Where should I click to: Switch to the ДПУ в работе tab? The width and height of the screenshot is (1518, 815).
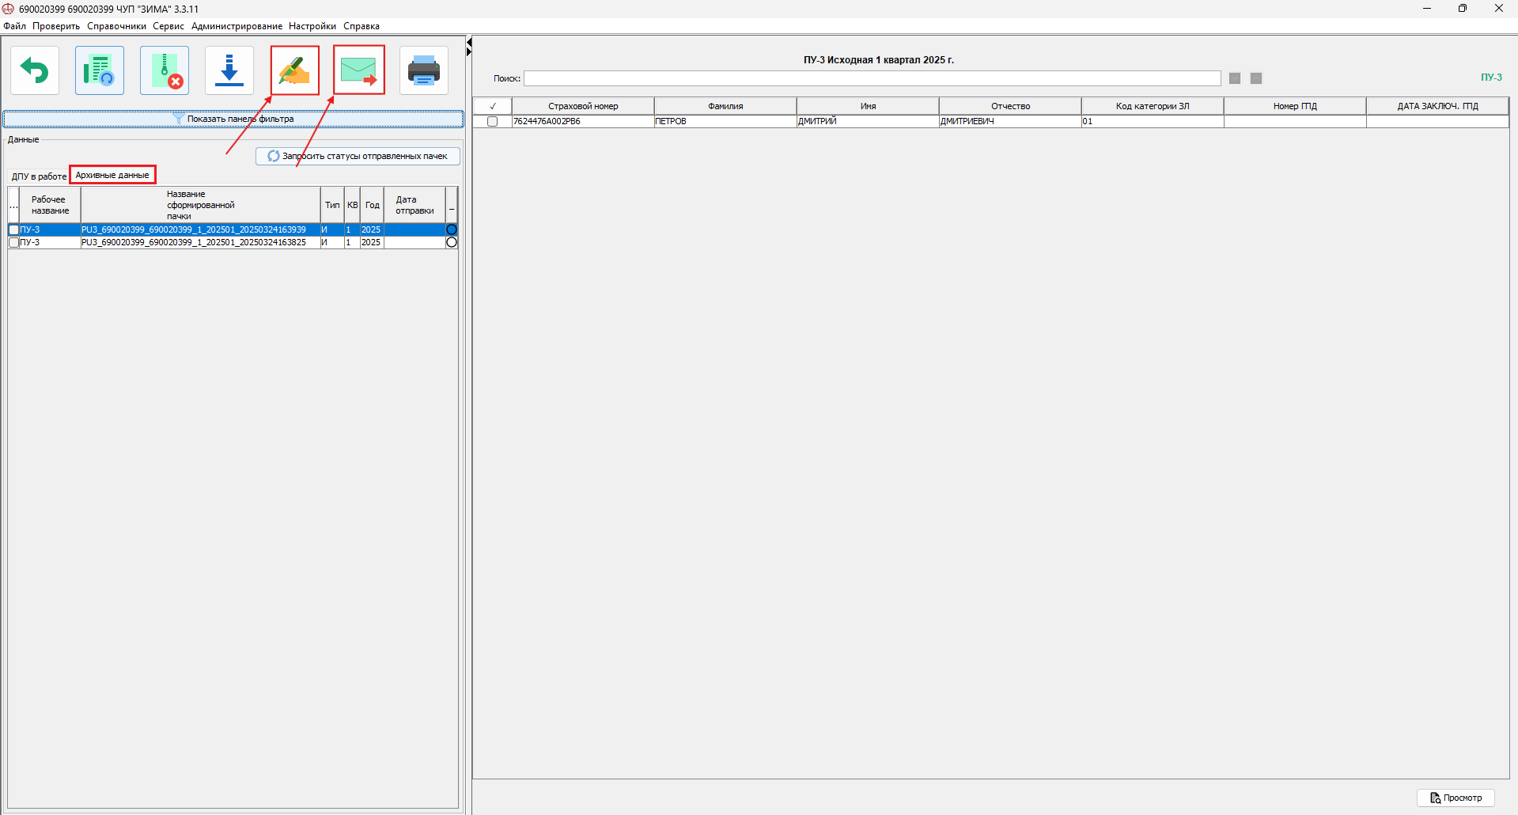[x=39, y=176]
